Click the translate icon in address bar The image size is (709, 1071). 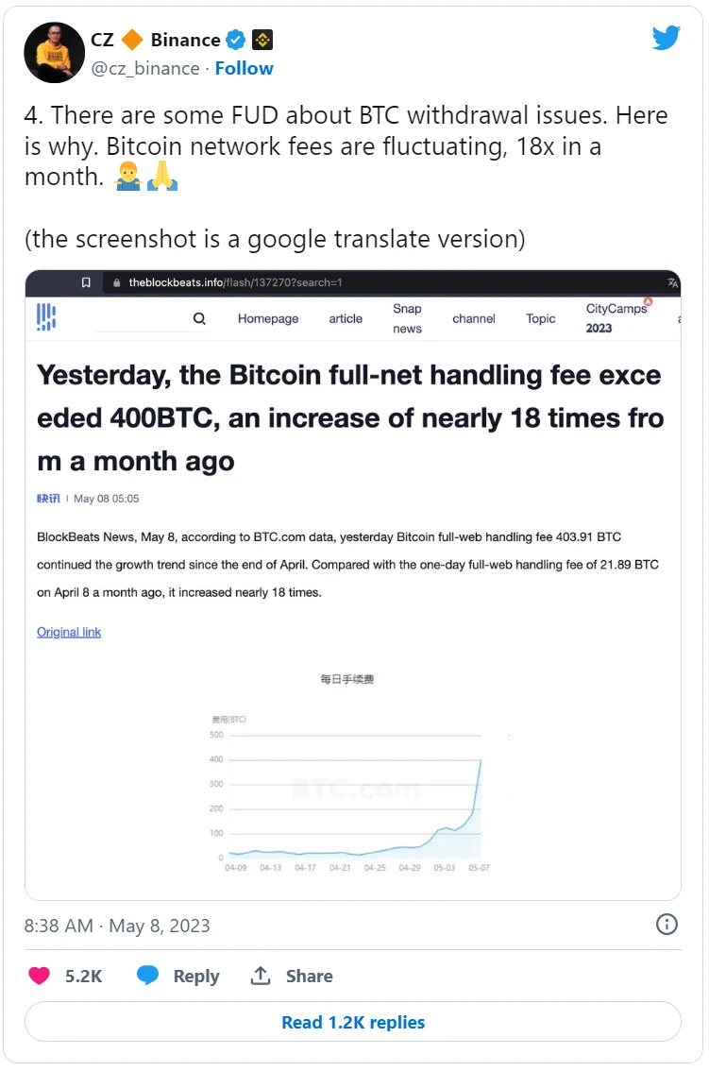point(673,282)
